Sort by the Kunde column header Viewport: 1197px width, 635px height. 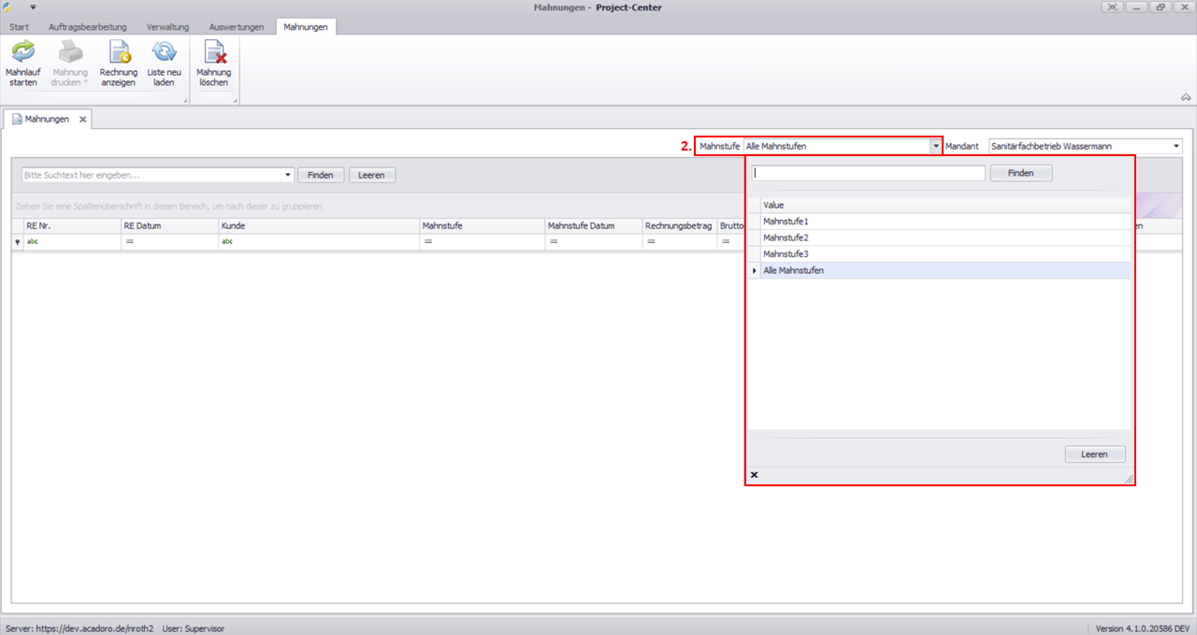pos(318,225)
